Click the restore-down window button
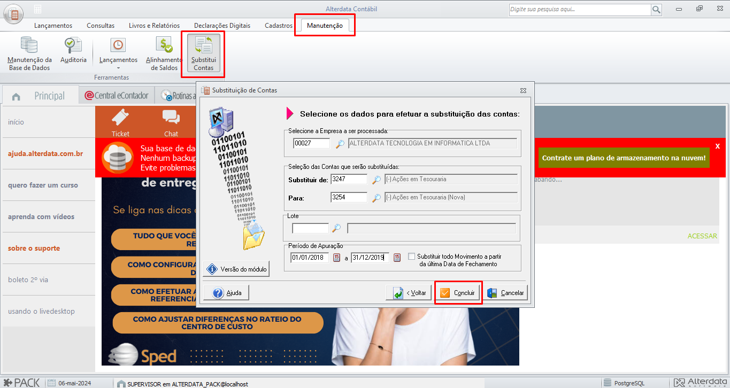This screenshot has width=730, height=388. click(699, 9)
